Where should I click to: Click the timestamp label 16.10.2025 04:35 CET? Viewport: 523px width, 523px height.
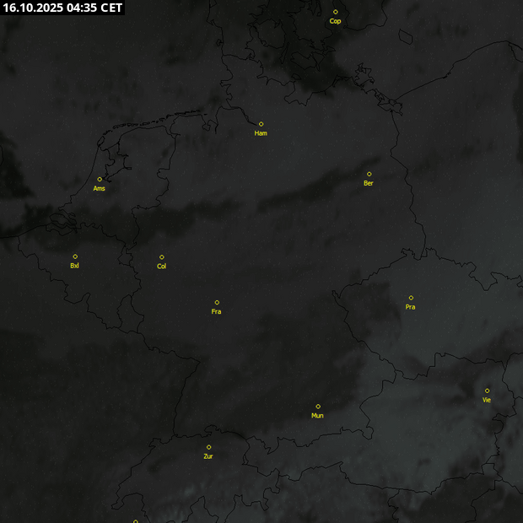(x=62, y=8)
